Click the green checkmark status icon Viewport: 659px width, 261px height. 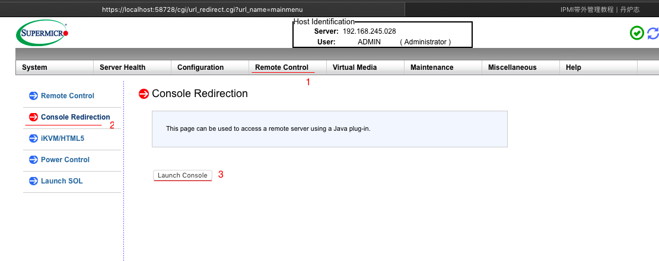click(x=636, y=33)
